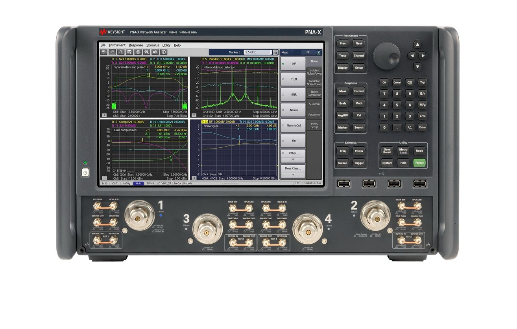This screenshot has height=329, width=517.
Task: Open the Response menu
Action: [x=136, y=45]
